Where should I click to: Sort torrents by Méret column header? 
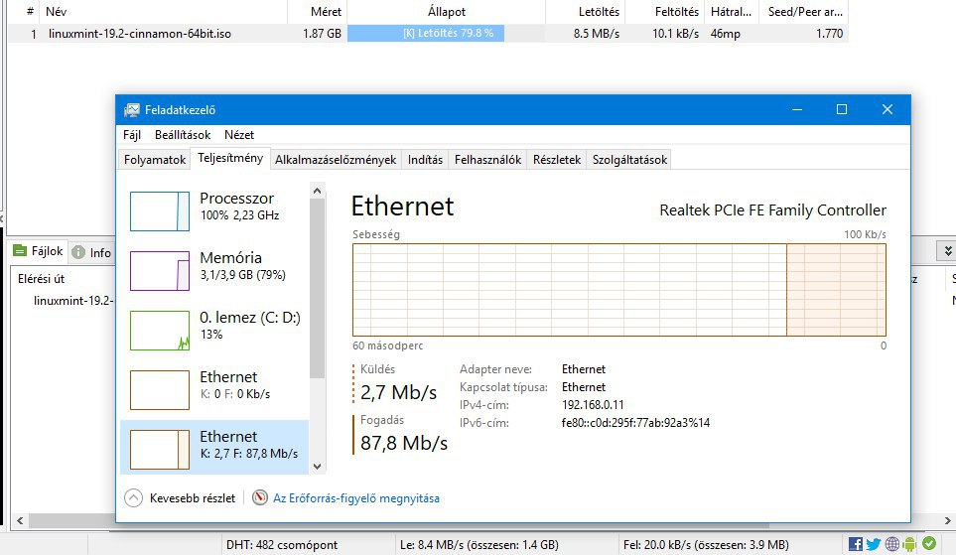tap(328, 12)
